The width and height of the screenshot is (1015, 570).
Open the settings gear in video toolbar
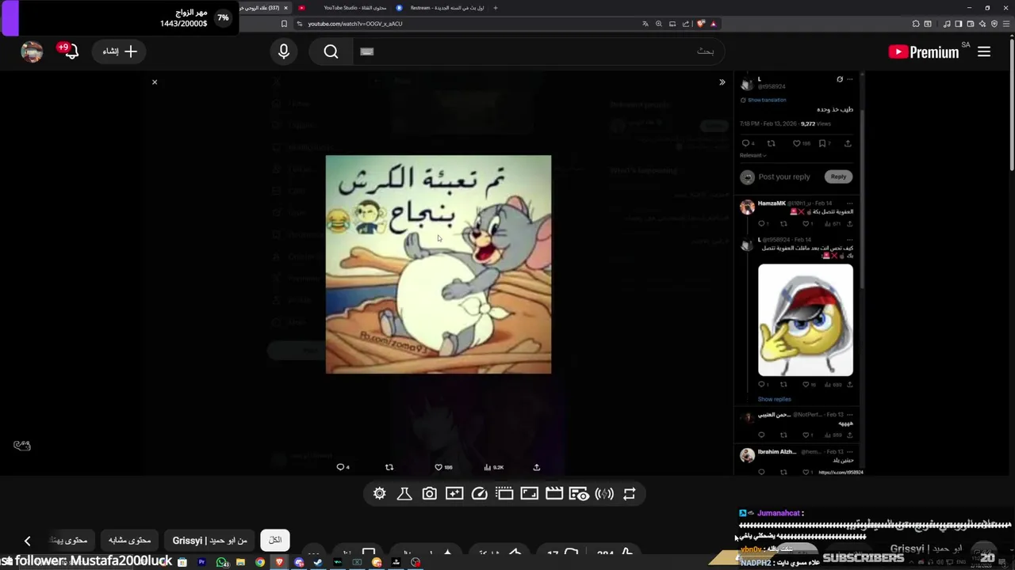coord(380,494)
